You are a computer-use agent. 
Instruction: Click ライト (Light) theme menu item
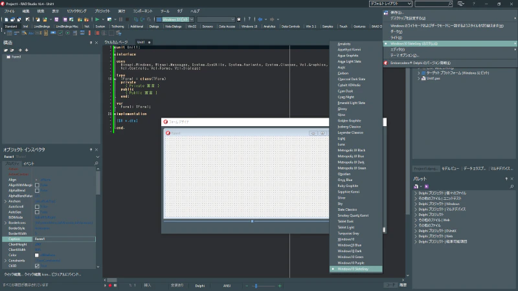[x=396, y=38]
